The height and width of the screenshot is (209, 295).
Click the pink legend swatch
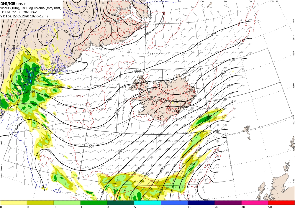pos(255,203)
